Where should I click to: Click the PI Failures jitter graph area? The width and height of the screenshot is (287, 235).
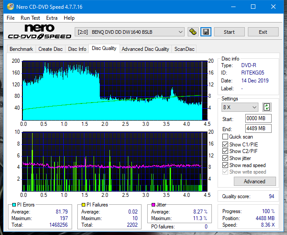pyautogui.click(x=115, y=161)
